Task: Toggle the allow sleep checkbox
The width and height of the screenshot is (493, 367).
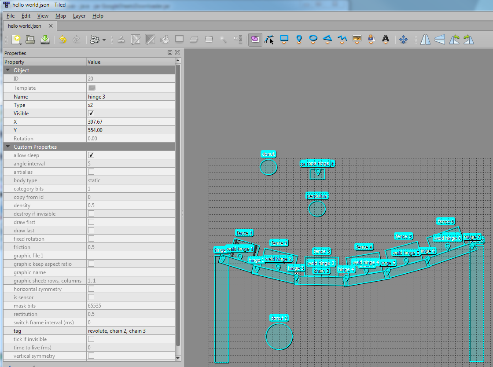Action: [91, 155]
